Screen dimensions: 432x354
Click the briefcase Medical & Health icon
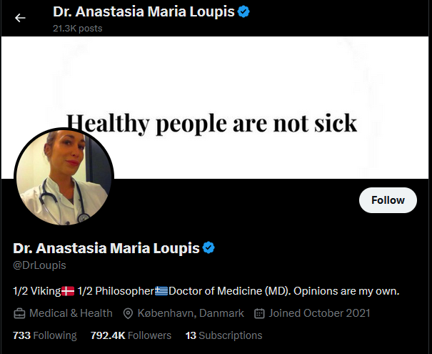pos(19,313)
